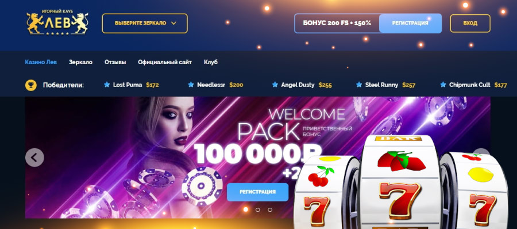Click the Вход login button
The image size is (517, 229).
click(470, 23)
